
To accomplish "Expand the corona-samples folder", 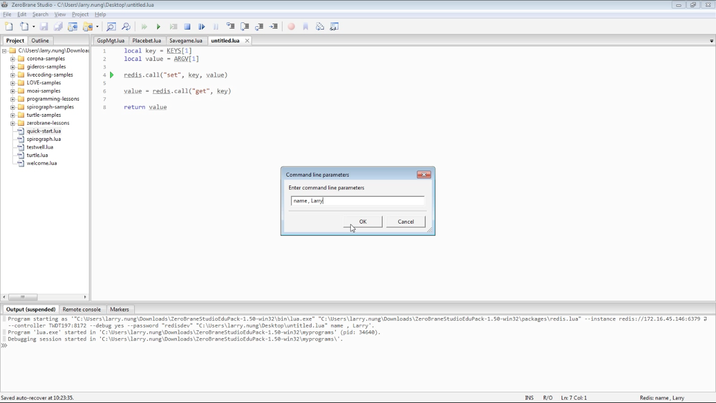I will tap(13, 59).
